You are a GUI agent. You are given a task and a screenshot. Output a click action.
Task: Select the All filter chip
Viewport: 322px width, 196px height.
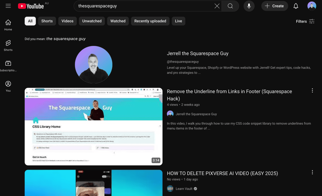[30, 21]
